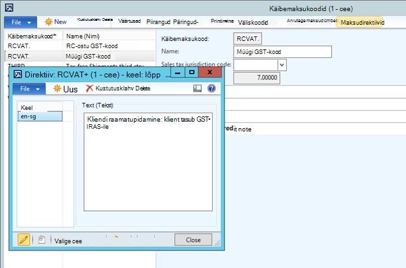Click inside the Text (Tekst) box
The image size is (406, 268).
point(148,162)
